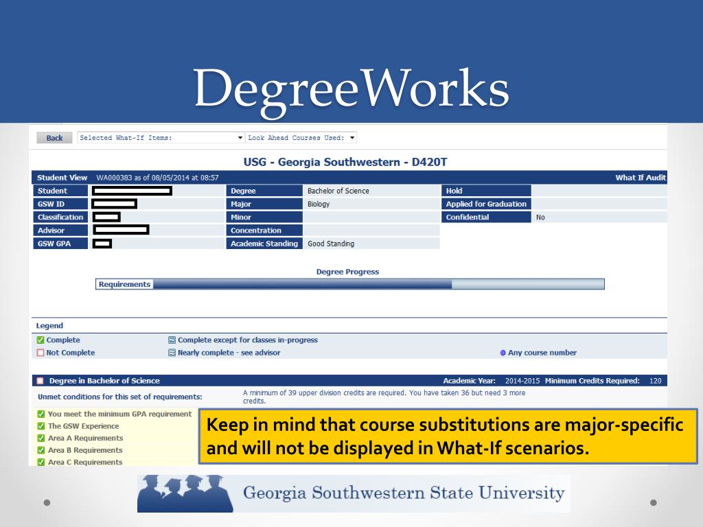Click the USG - Georgia Southwestern - D420T heading
Image resolution: width=703 pixels, height=527 pixels.
[345, 162]
